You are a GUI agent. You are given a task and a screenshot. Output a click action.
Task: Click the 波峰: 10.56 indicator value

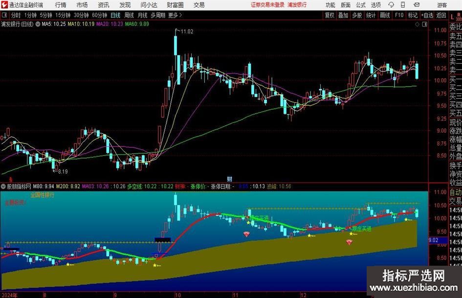(x=279, y=186)
